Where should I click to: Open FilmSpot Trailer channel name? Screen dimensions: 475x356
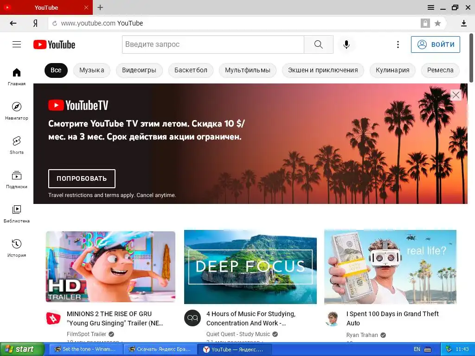click(x=86, y=334)
